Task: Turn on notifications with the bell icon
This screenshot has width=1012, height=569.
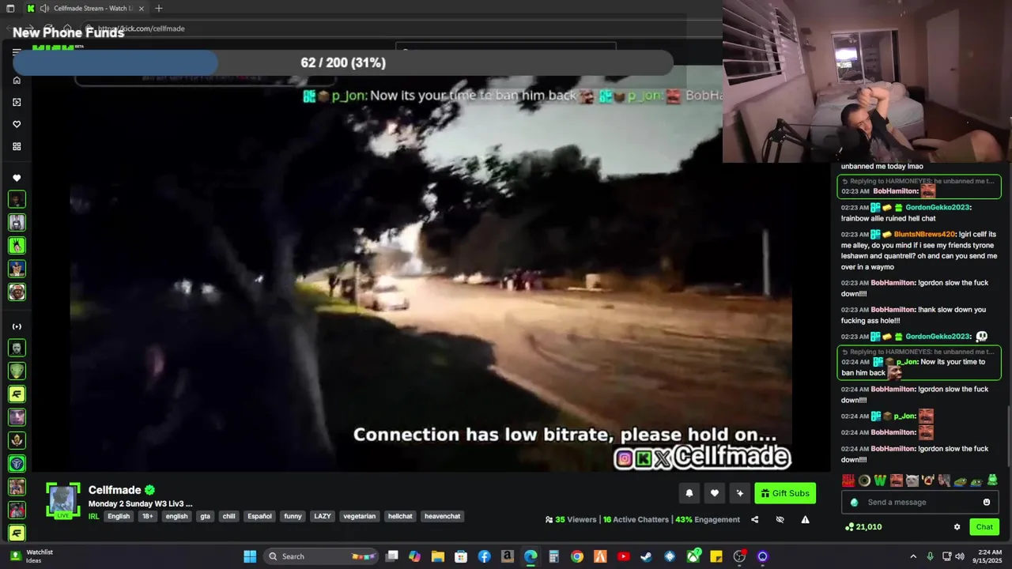Action: (689, 493)
